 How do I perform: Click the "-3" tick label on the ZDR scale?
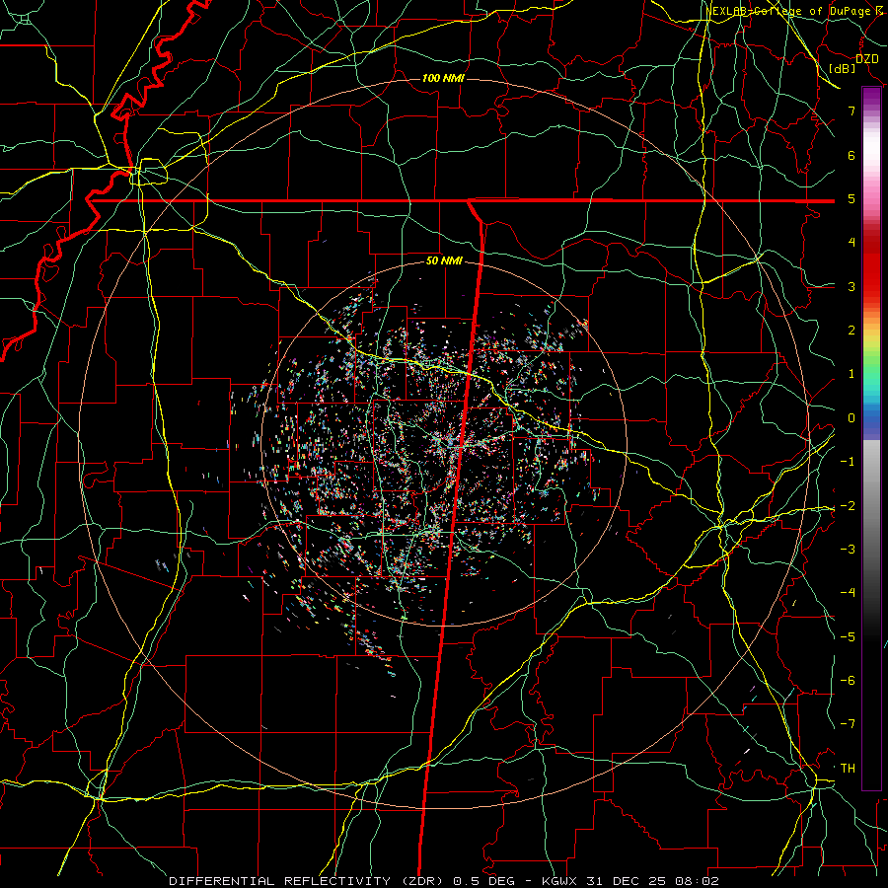(x=848, y=550)
